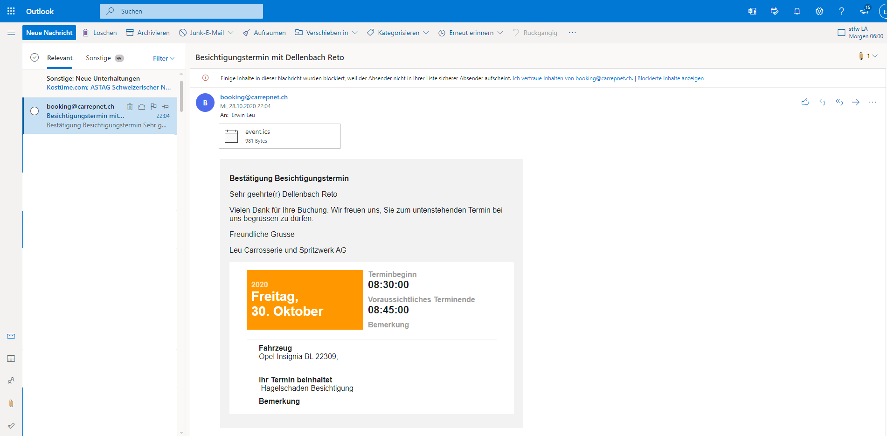The image size is (887, 436).
Task: Open the app launcher grid icon
Action: [x=11, y=11]
